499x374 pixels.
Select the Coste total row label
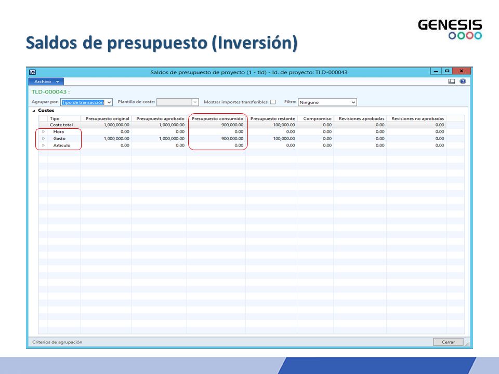tap(61, 125)
